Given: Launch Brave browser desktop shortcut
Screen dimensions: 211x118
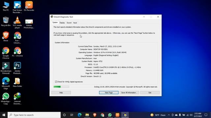Looking at the screenshot, I should coord(6,36).
